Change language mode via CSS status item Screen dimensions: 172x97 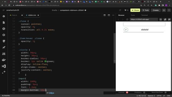coord(169,96)
